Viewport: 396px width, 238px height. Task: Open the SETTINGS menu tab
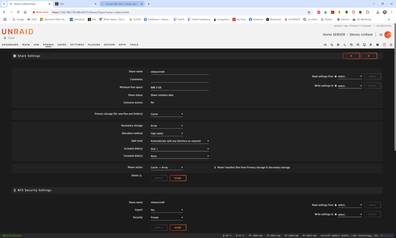[x=77, y=45]
